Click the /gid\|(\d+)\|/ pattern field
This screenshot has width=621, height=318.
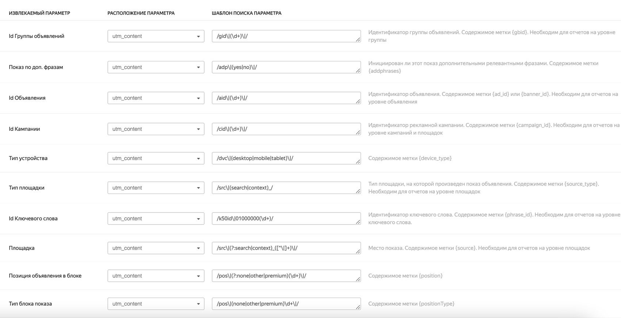286,36
